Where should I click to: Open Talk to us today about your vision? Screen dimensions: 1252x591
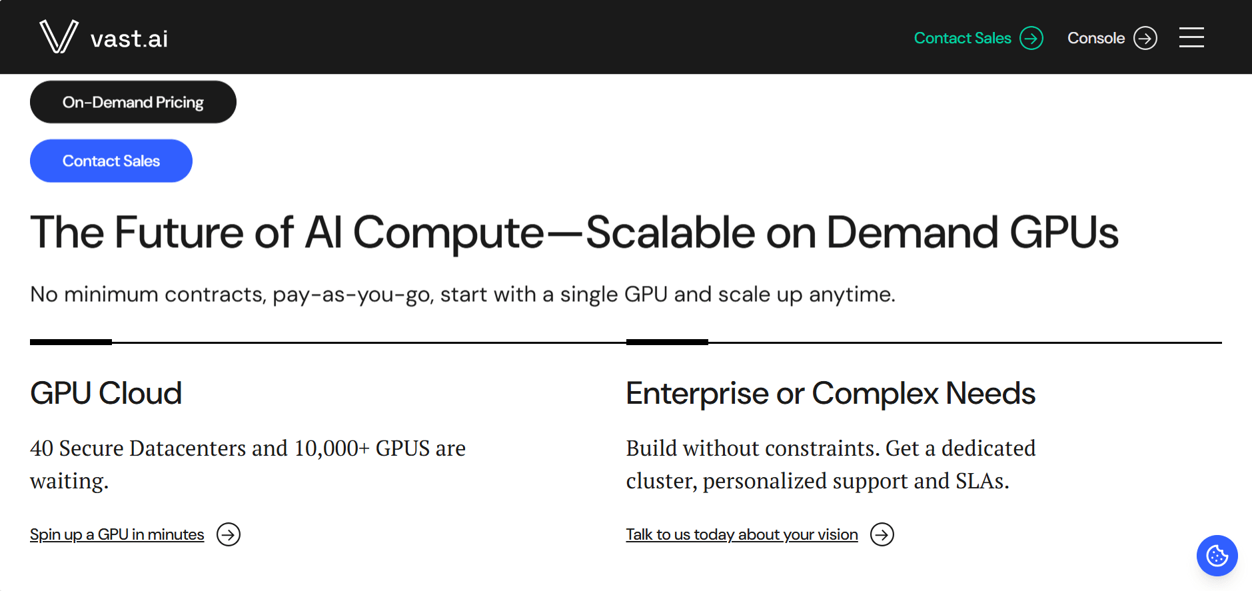(742, 534)
